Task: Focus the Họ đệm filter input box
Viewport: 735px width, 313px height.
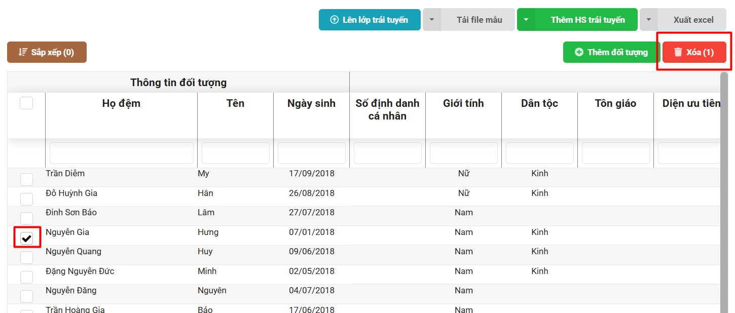Action: (121, 153)
